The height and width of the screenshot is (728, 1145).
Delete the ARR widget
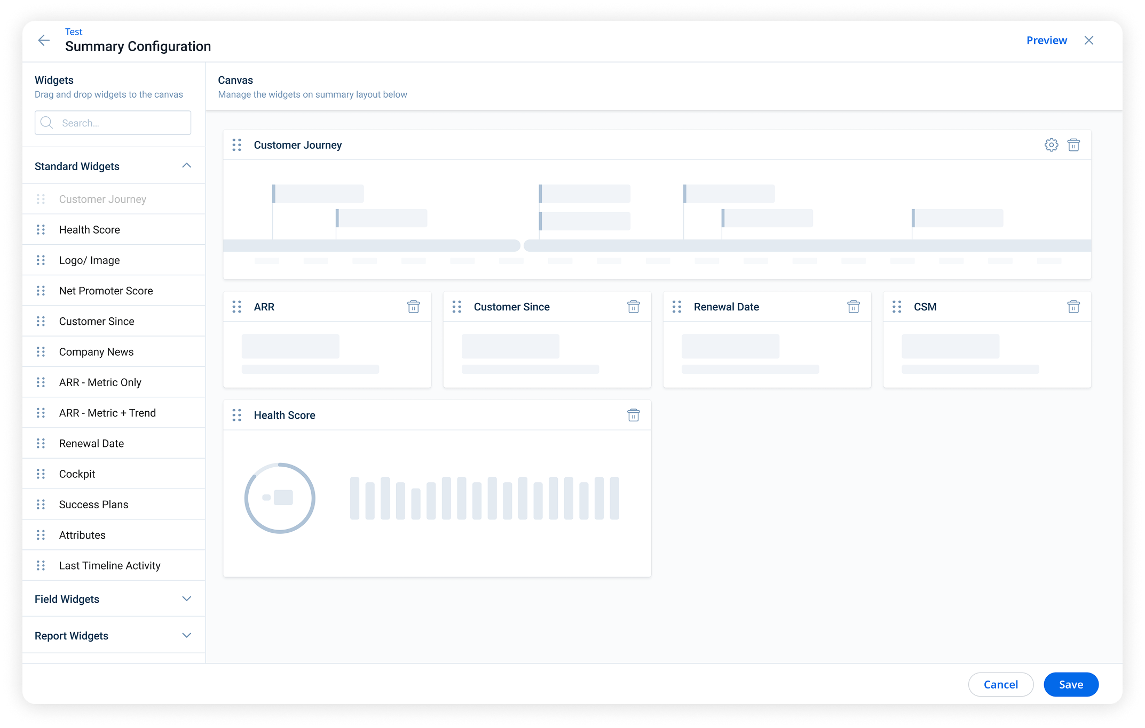pyautogui.click(x=413, y=306)
